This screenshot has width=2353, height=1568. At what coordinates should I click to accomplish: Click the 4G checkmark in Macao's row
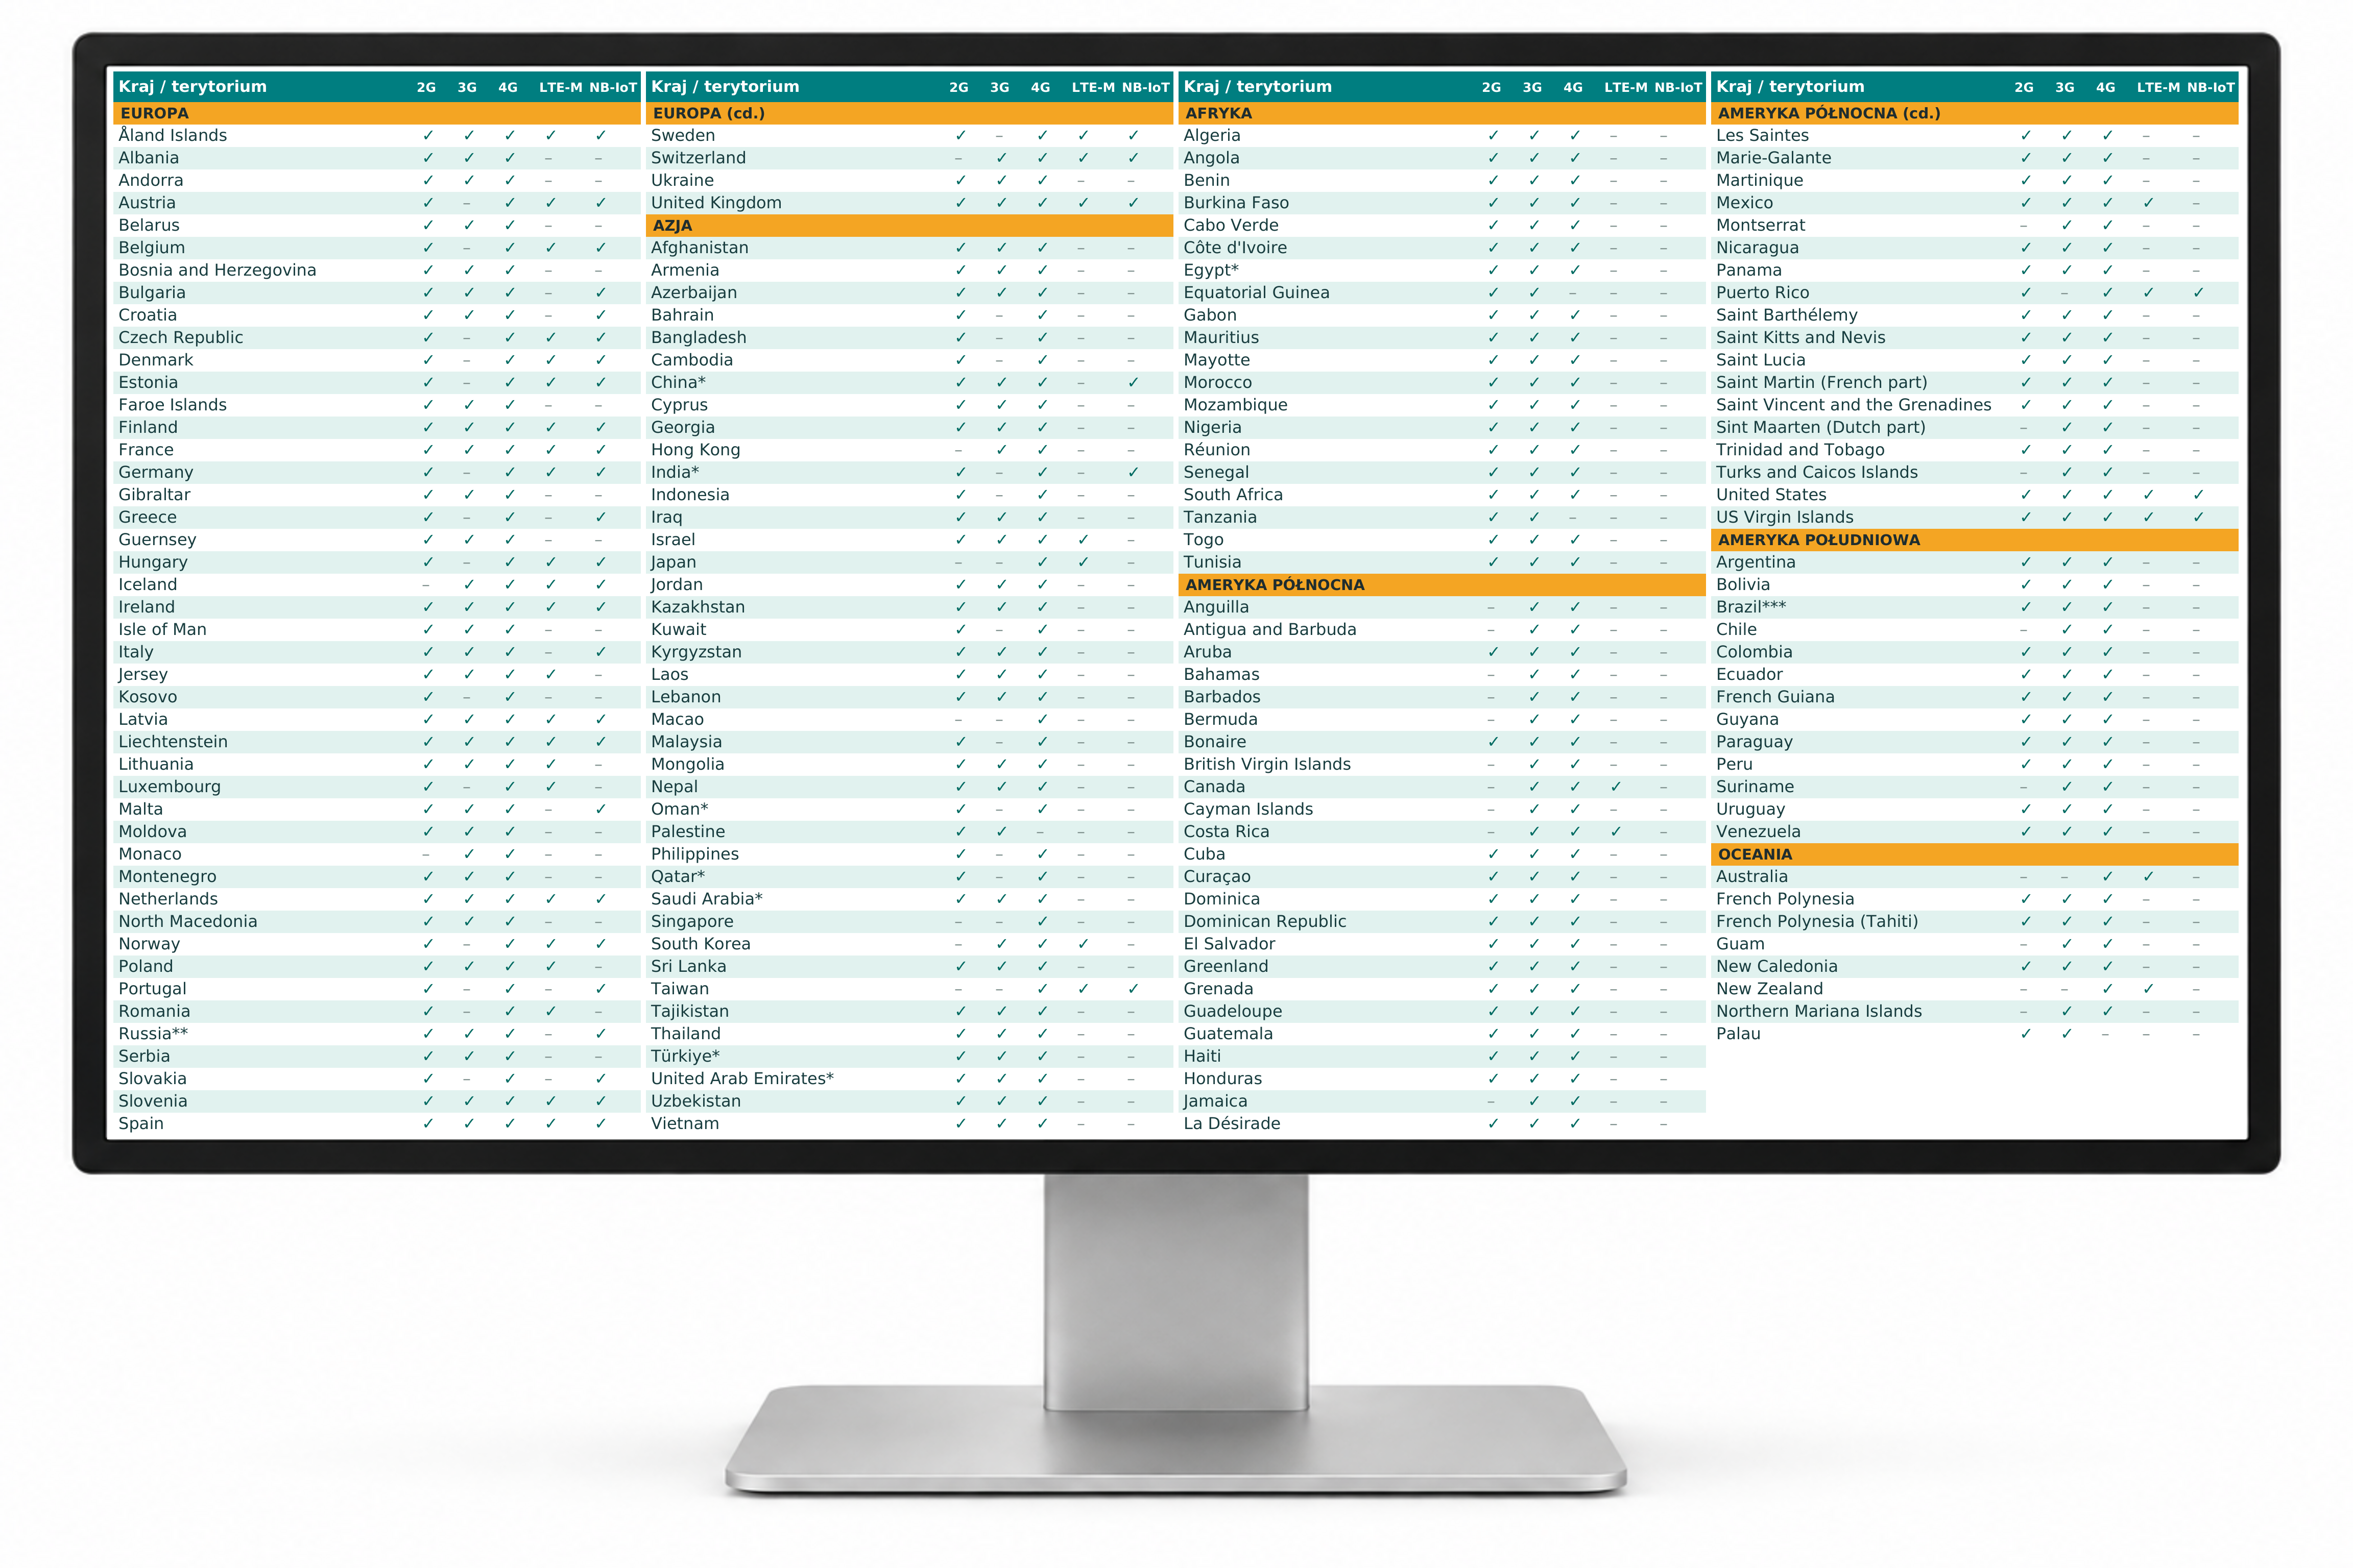(x=1042, y=719)
